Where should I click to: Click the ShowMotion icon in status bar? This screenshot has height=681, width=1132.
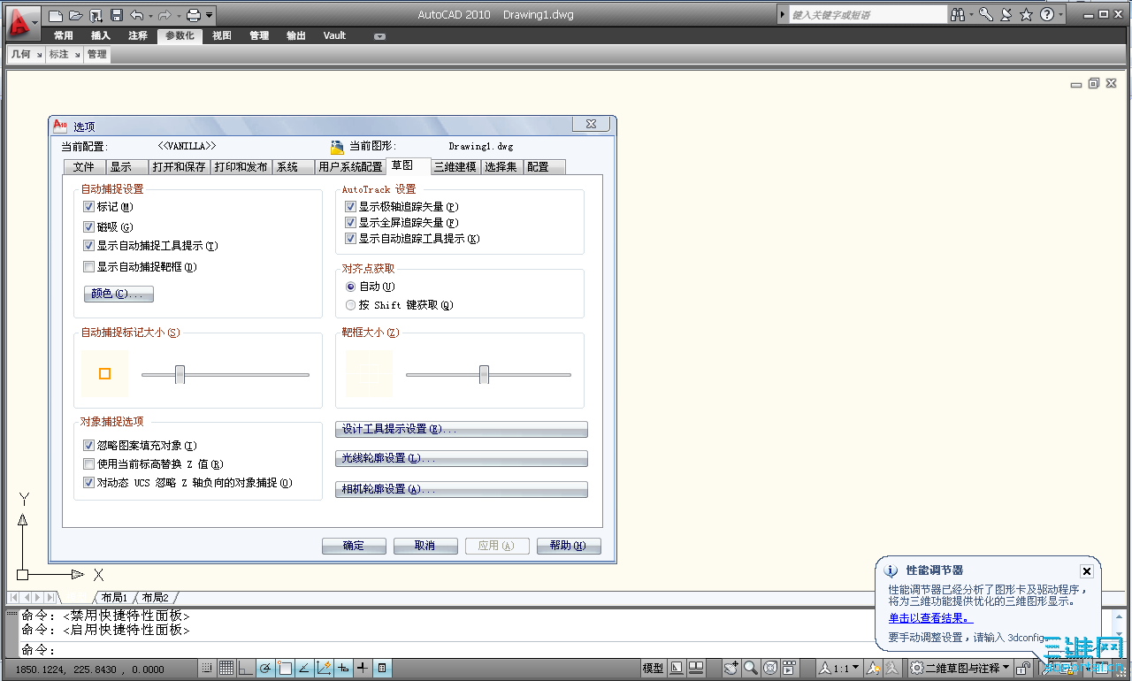pos(790,668)
